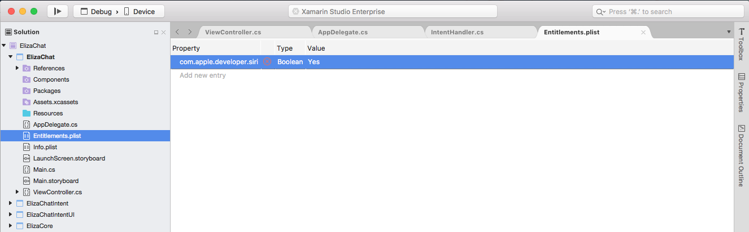Click the Run/Build play button
The height and width of the screenshot is (232, 749).
click(58, 11)
